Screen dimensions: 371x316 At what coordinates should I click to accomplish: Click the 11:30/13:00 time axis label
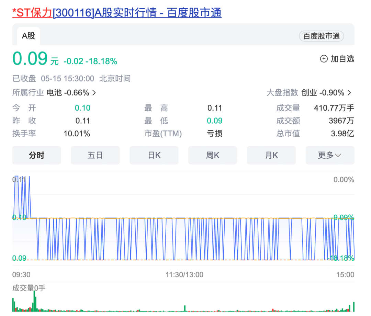click(x=184, y=274)
